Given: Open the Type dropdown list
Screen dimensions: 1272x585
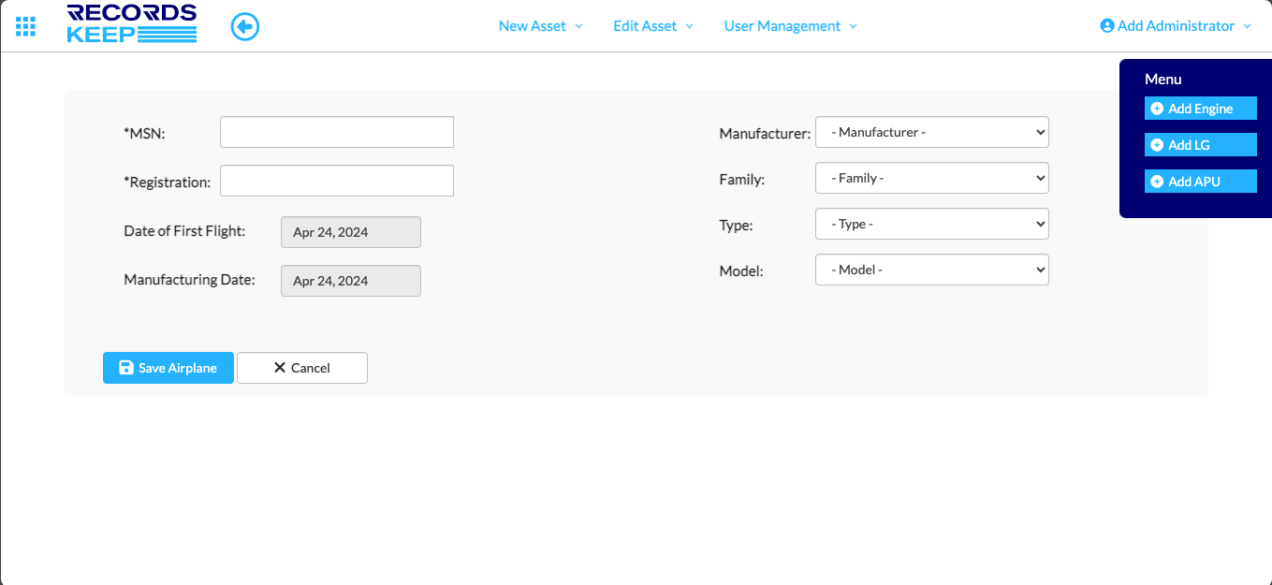Looking at the screenshot, I should [x=931, y=224].
